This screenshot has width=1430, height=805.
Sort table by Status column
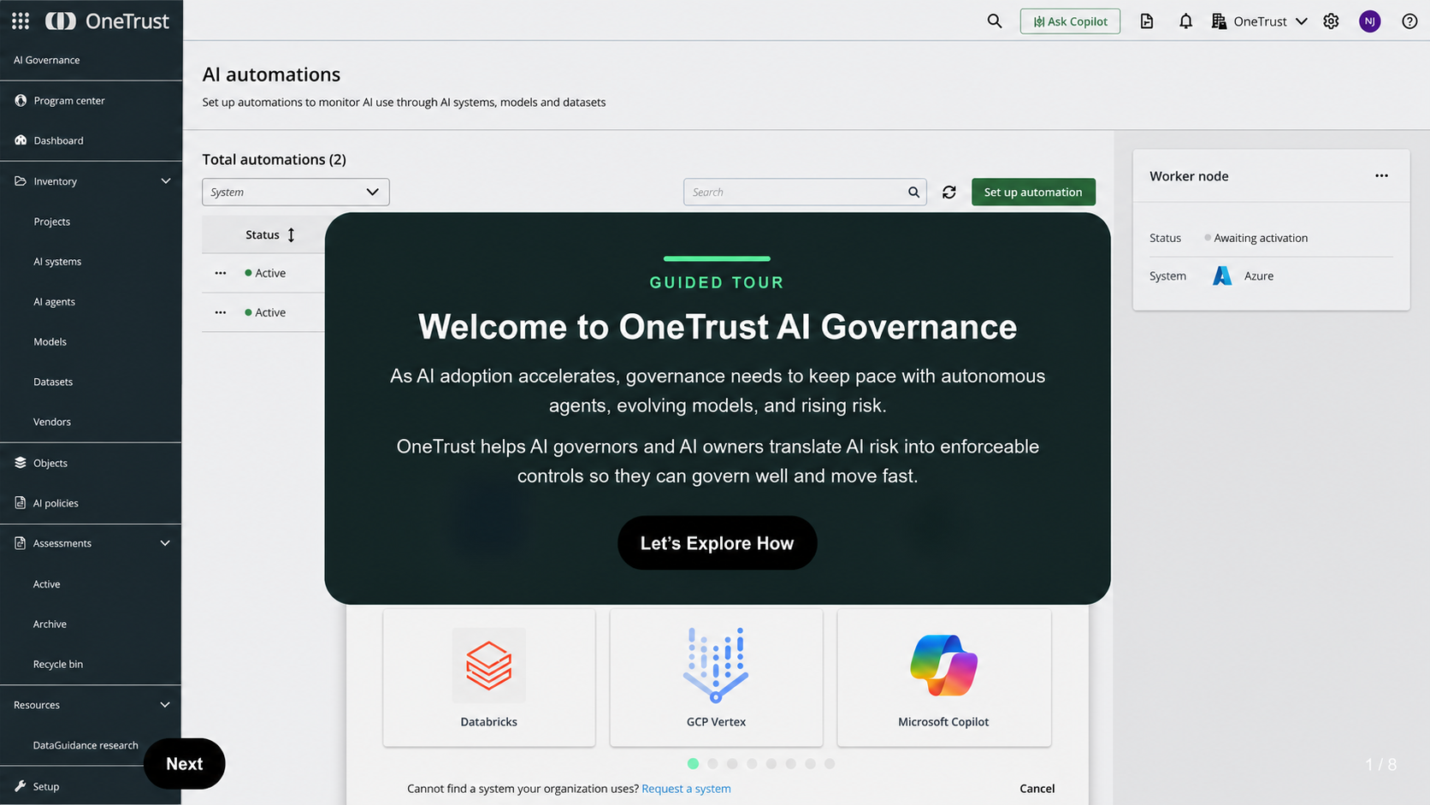[x=291, y=234]
